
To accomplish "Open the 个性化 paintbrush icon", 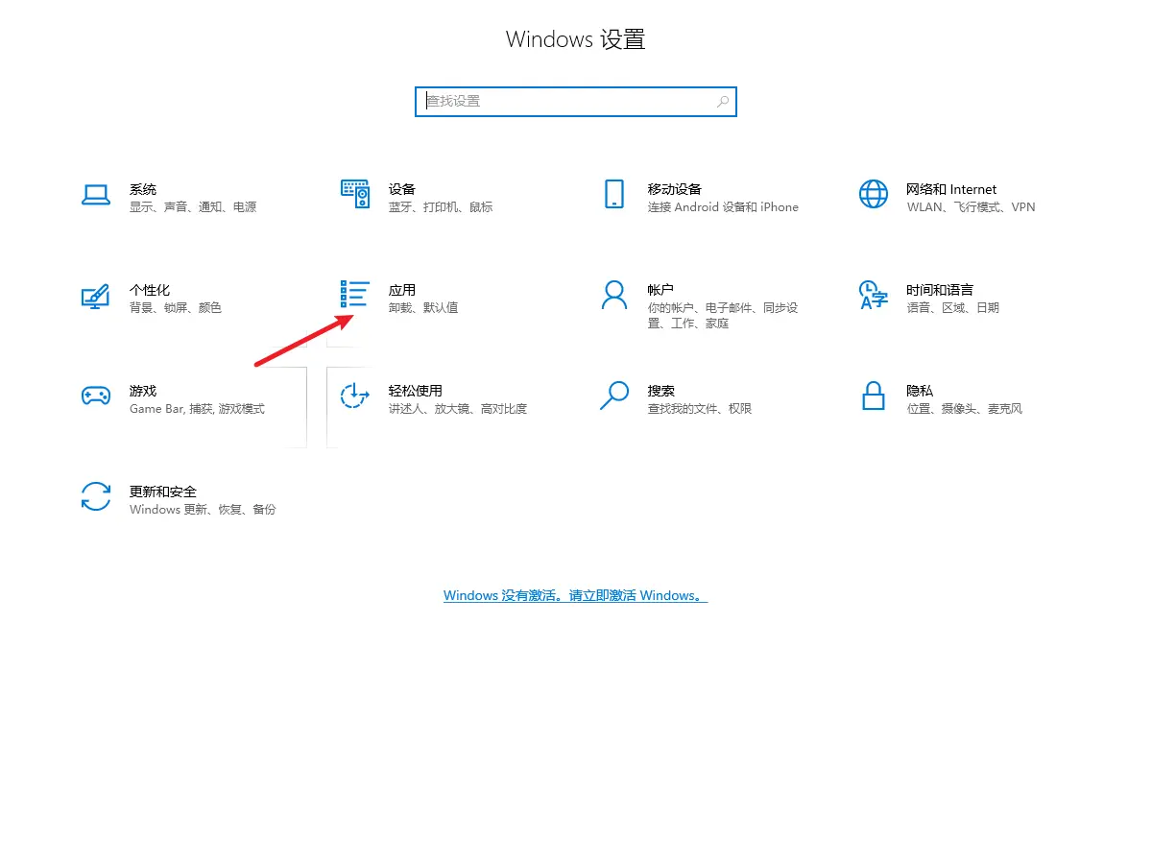I will pyautogui.click(x=96, y=296).
